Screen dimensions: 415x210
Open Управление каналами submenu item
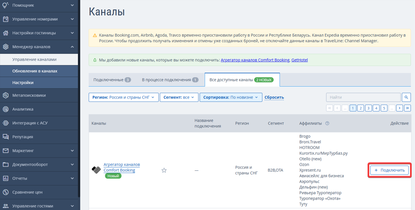pos(39,59)
